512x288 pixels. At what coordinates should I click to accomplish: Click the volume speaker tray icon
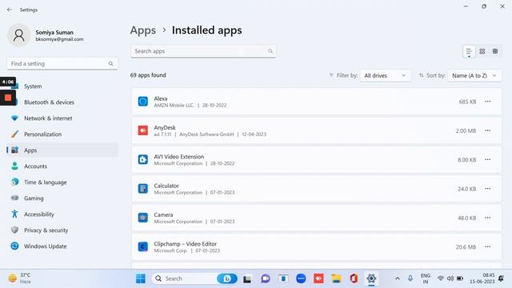[450, 278]
